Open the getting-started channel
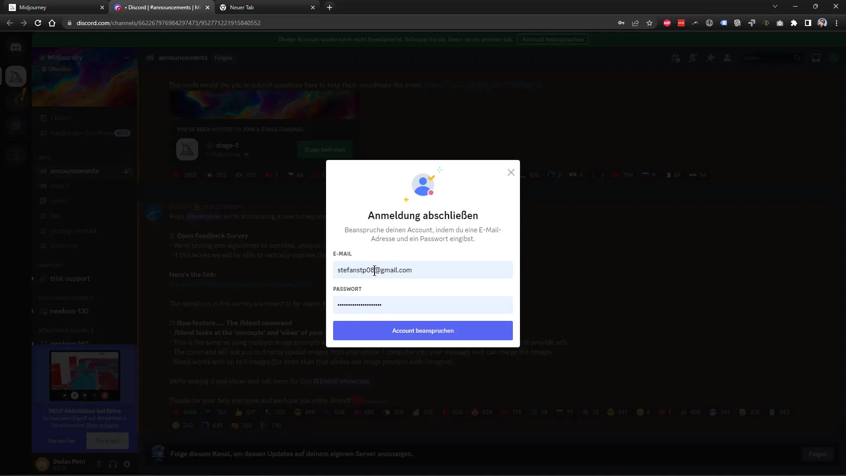Image resolution: width=846 pixels, height=476 pixels. pyautogui.click(x=85, y=231)
